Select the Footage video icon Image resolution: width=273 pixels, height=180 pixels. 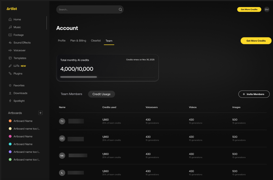[x=10, y=35]
